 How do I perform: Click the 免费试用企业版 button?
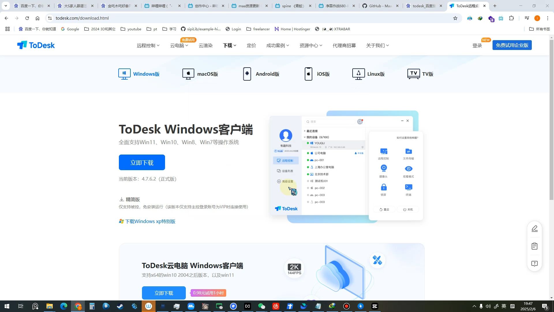point(512,45)
